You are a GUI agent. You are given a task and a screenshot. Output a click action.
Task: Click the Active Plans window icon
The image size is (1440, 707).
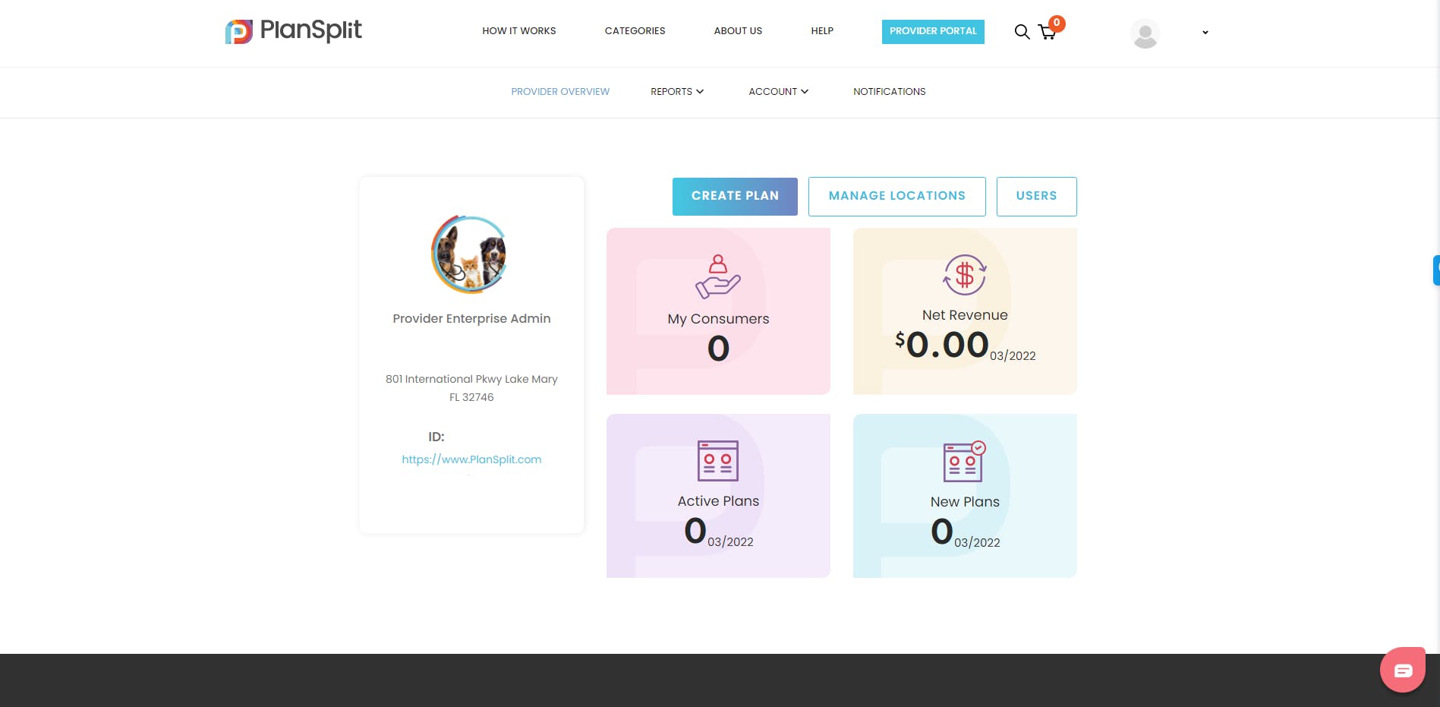pyautogui.click(x=718, y=461)
